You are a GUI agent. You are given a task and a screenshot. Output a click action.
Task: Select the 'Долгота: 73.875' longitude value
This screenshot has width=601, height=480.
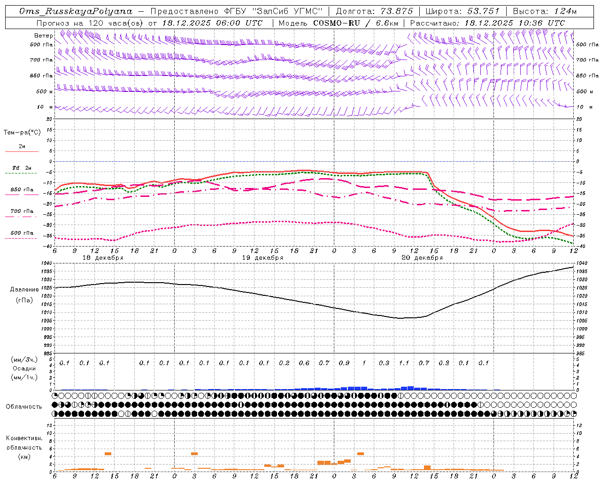[375, 11]
